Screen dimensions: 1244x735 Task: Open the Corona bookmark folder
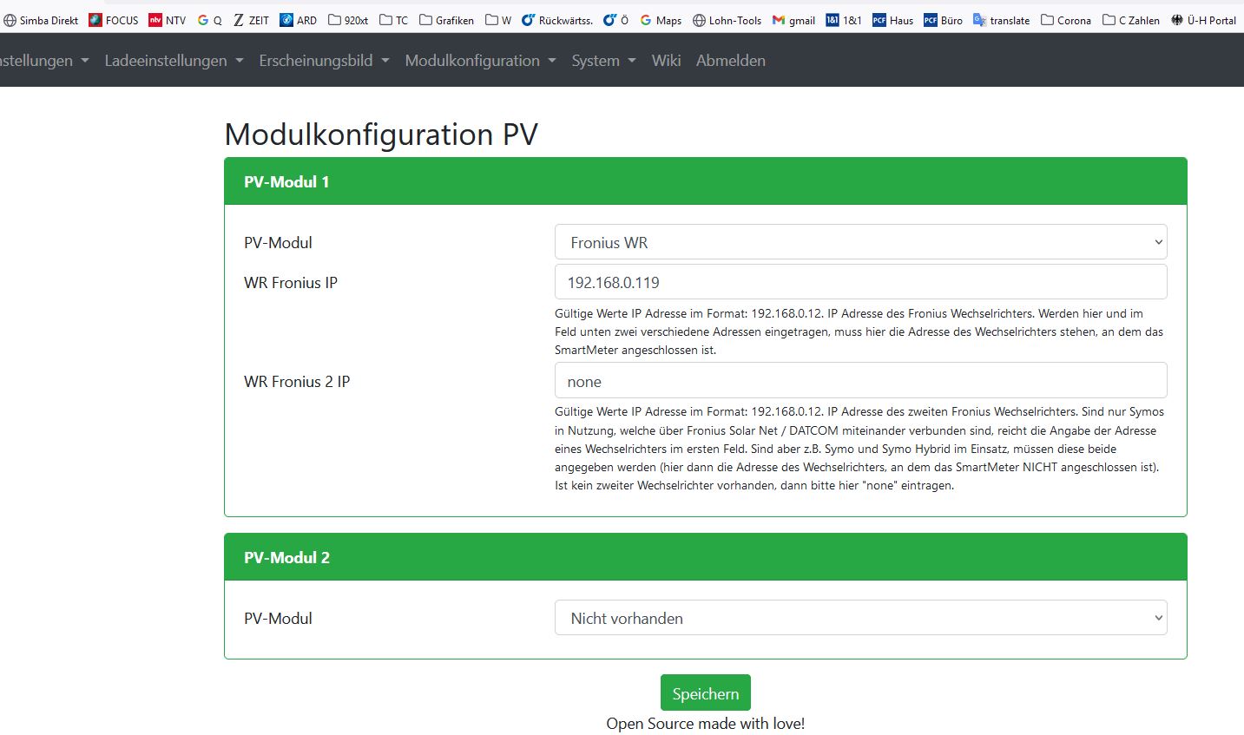point(1066,20)
